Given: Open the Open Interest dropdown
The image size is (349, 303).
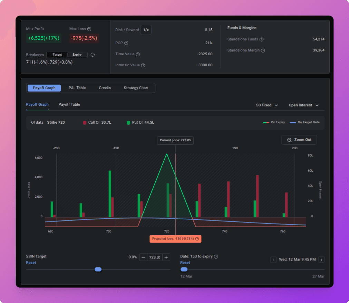Looking at the screenshot, I should point(303,105).
